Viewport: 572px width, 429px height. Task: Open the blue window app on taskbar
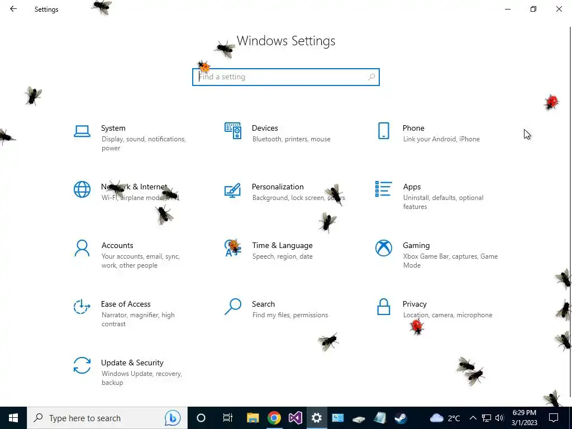(337, 418)
